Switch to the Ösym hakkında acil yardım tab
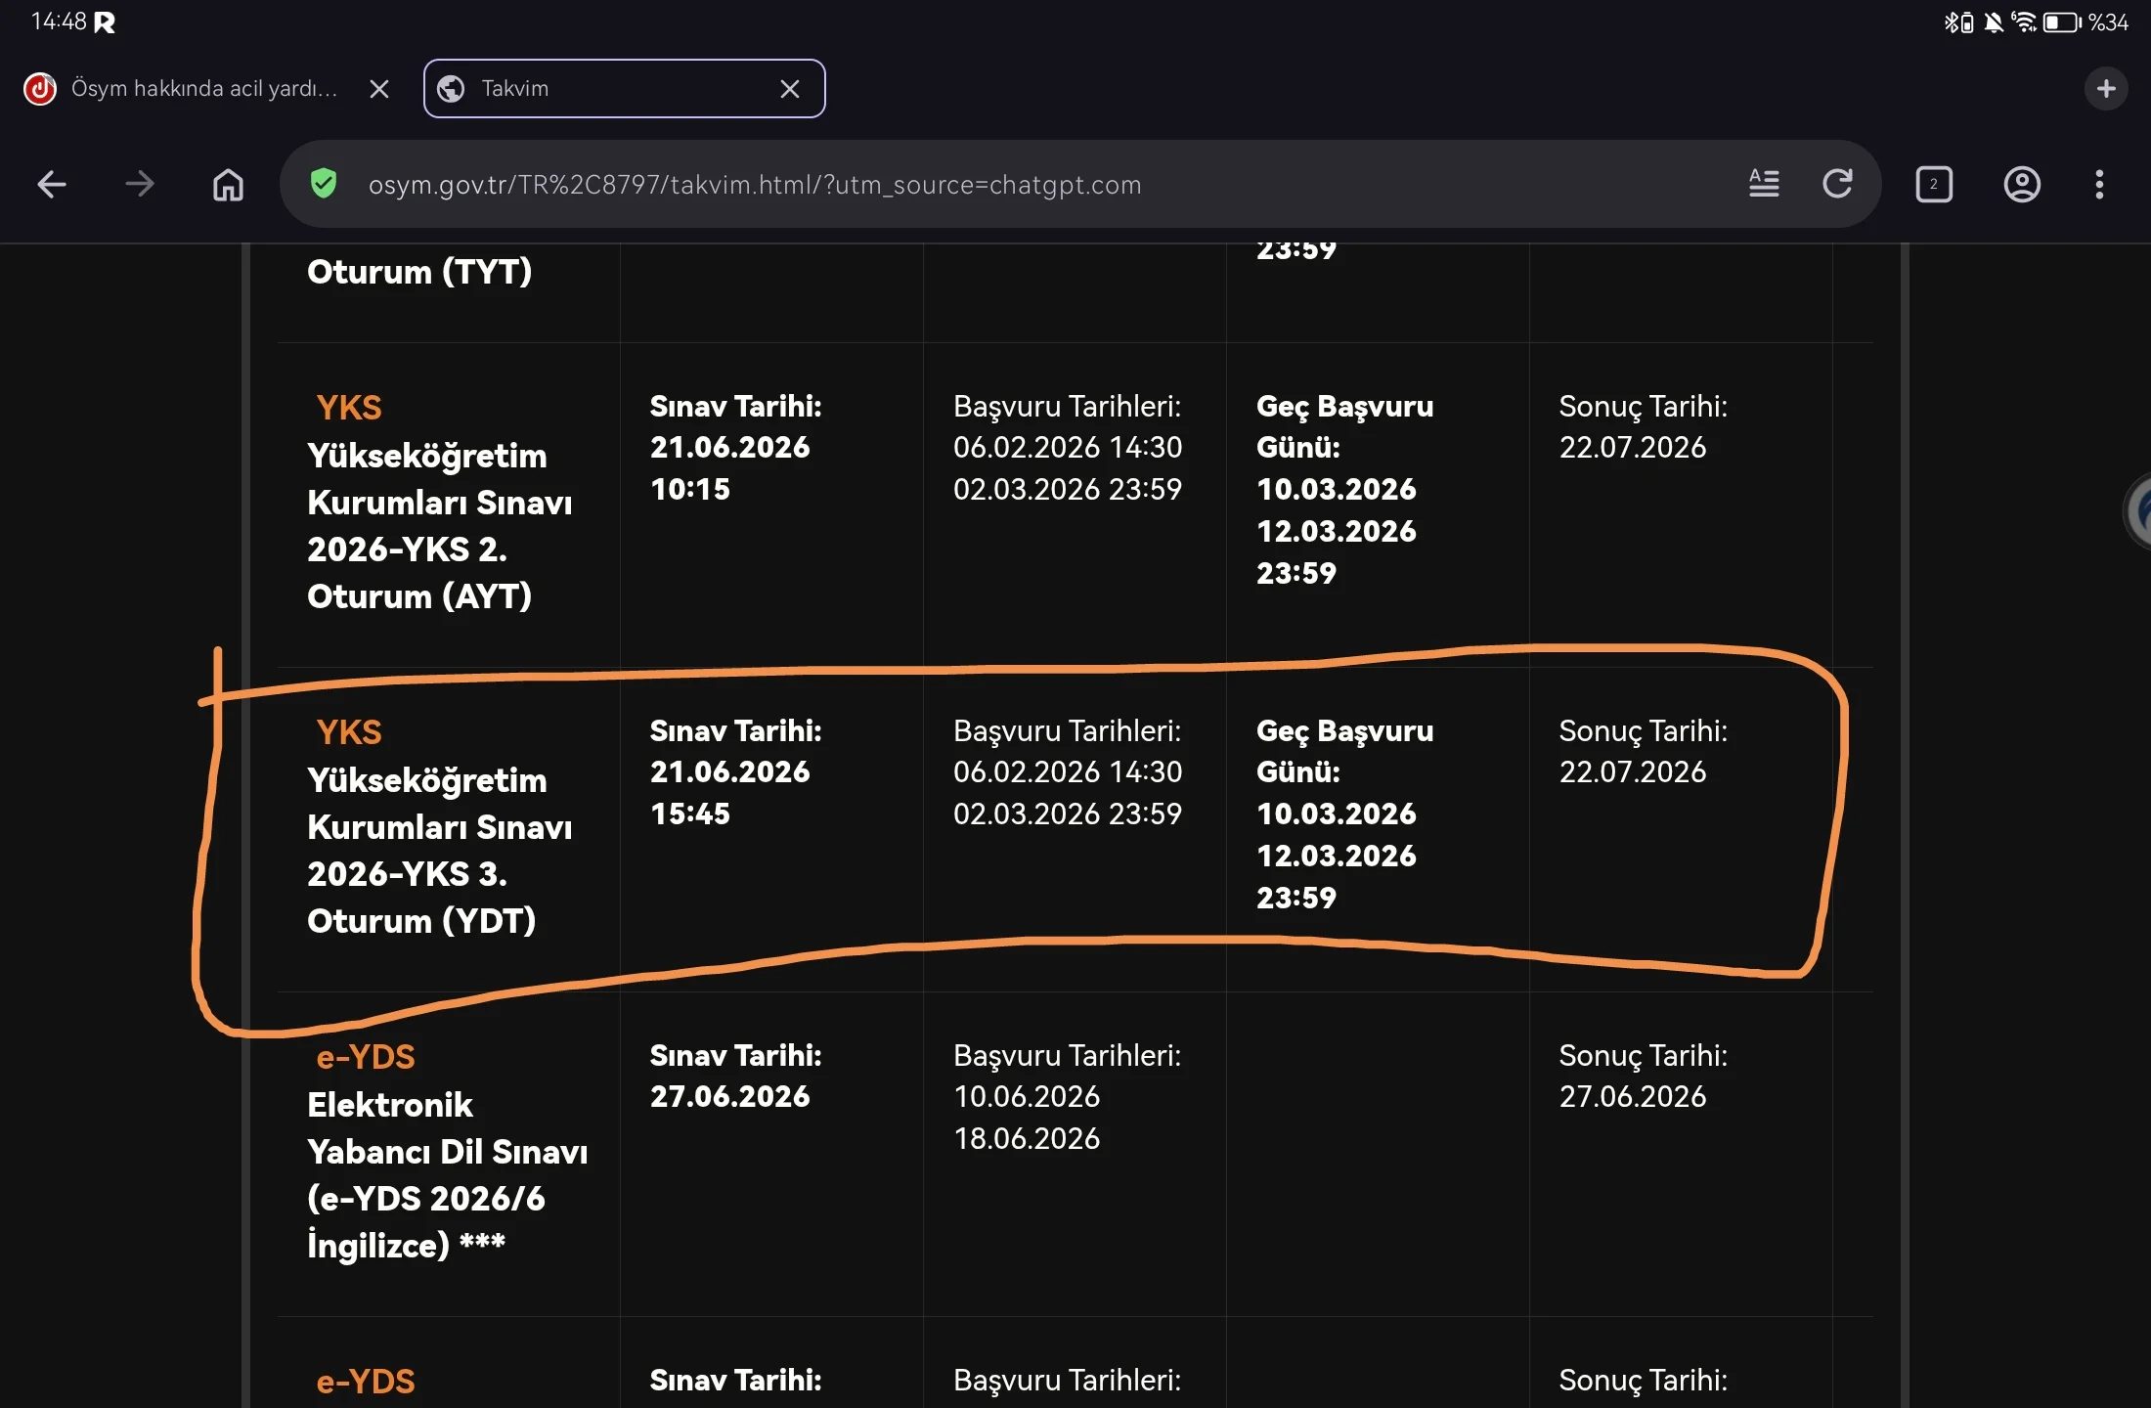2151x1408 pixels. coord(203,89)
